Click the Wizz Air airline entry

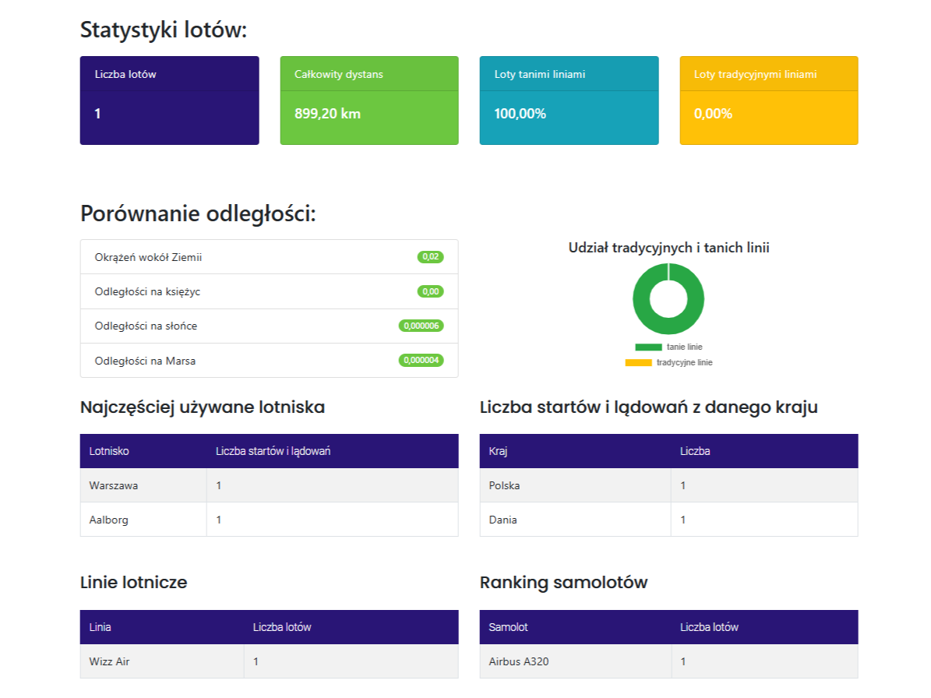pos(108,661)
